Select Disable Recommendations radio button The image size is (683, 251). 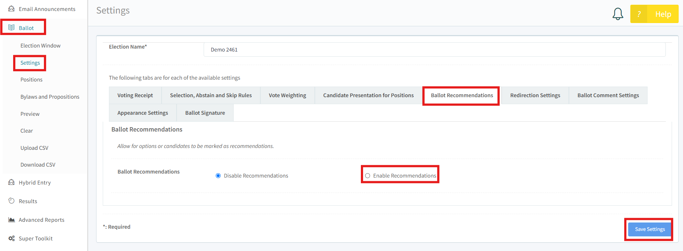[218, 176]
